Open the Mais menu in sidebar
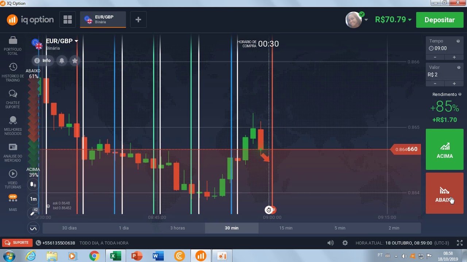The image size is (467, 262). (x=13, y=203)
